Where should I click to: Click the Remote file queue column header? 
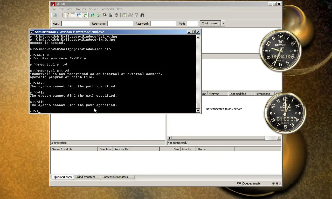click(x=136, y=149)
